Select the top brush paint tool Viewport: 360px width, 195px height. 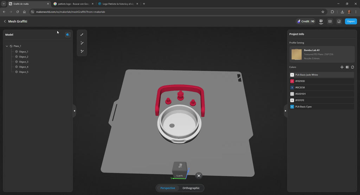(x=82, y=35)
